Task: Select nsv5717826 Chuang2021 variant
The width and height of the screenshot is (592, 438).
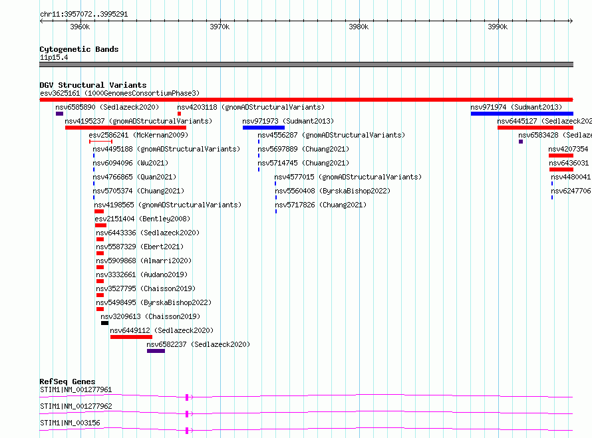Action: 321,205
